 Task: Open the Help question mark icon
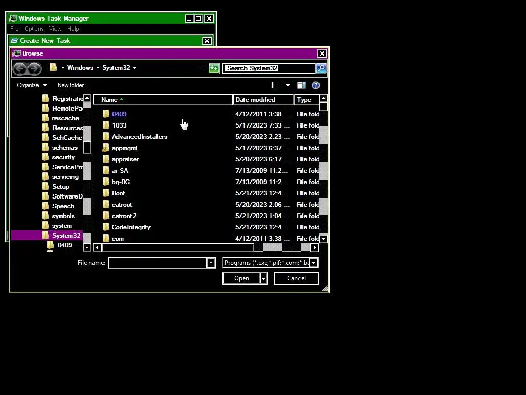[316, 85]
